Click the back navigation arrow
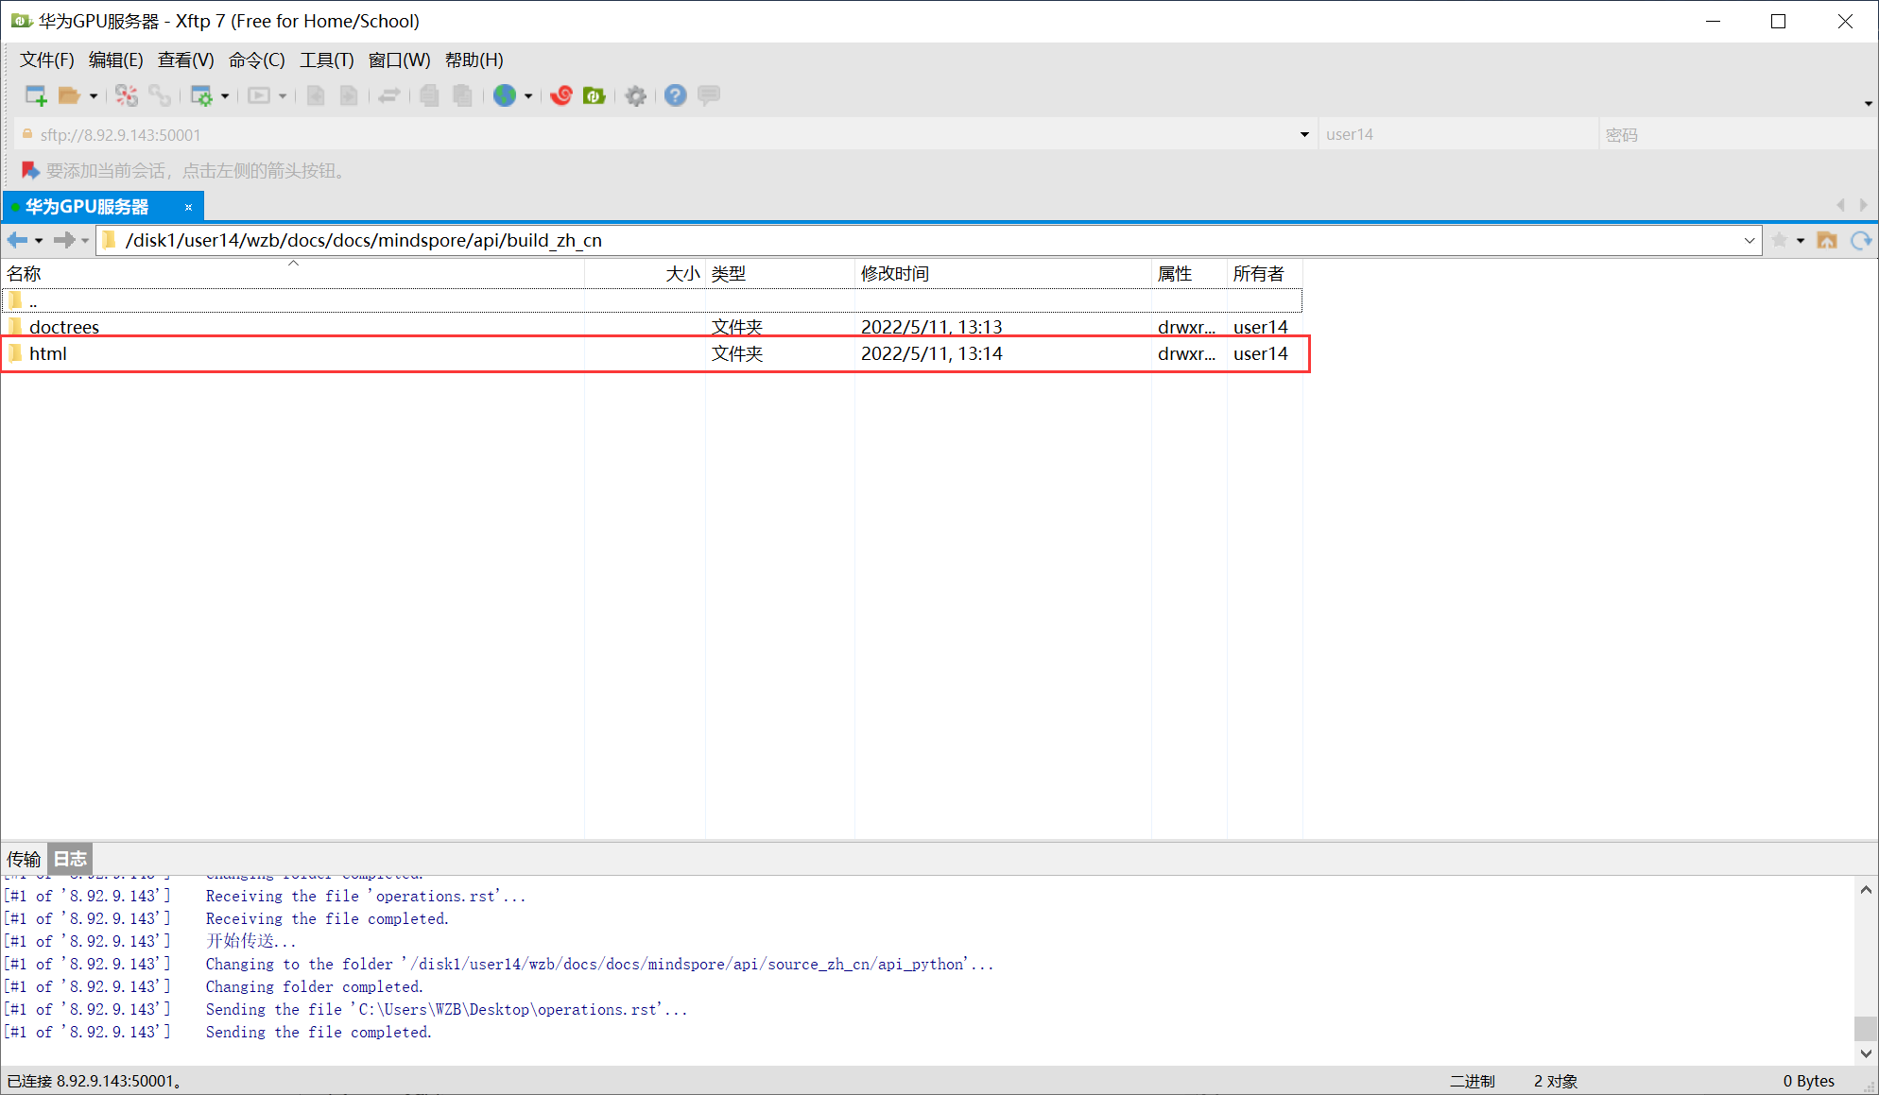The image size is (1879, 1095). point(17,240)
